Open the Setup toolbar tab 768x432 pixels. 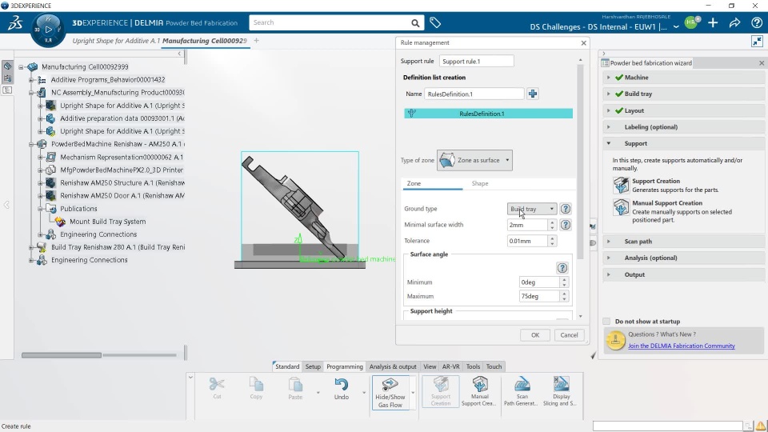pos(313,366)
